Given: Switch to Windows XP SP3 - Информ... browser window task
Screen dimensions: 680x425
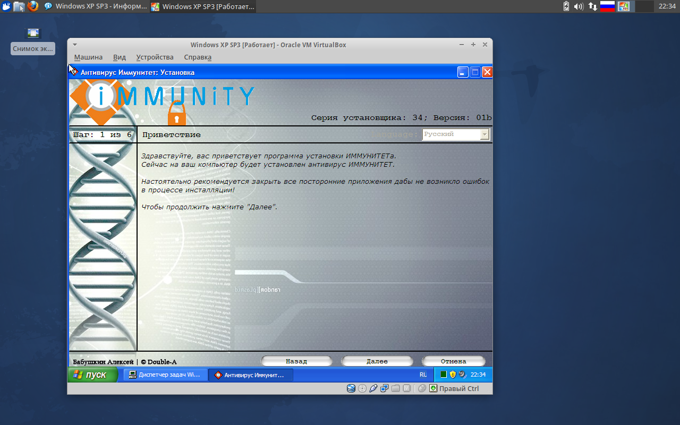Looking at the screenshot, I should (96, 6).
